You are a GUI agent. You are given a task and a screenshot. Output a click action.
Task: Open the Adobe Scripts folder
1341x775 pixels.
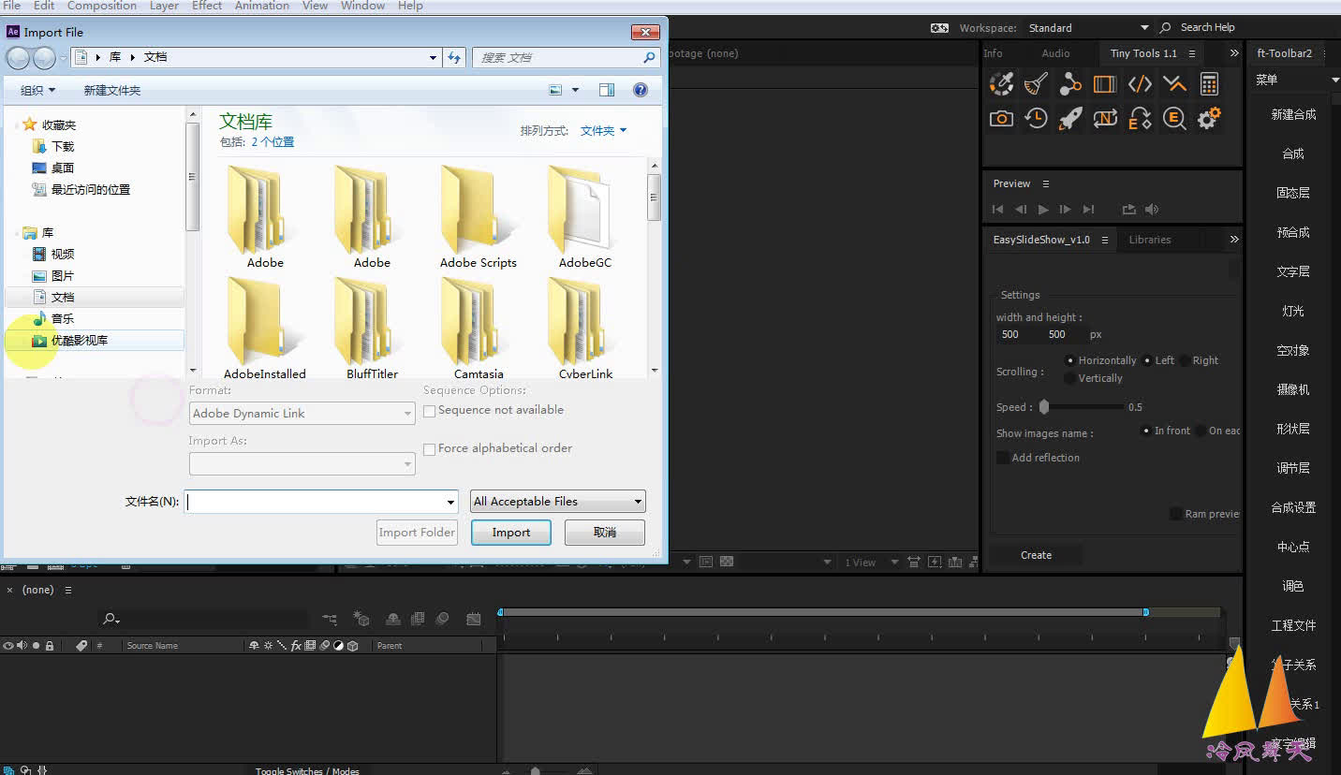479,217
